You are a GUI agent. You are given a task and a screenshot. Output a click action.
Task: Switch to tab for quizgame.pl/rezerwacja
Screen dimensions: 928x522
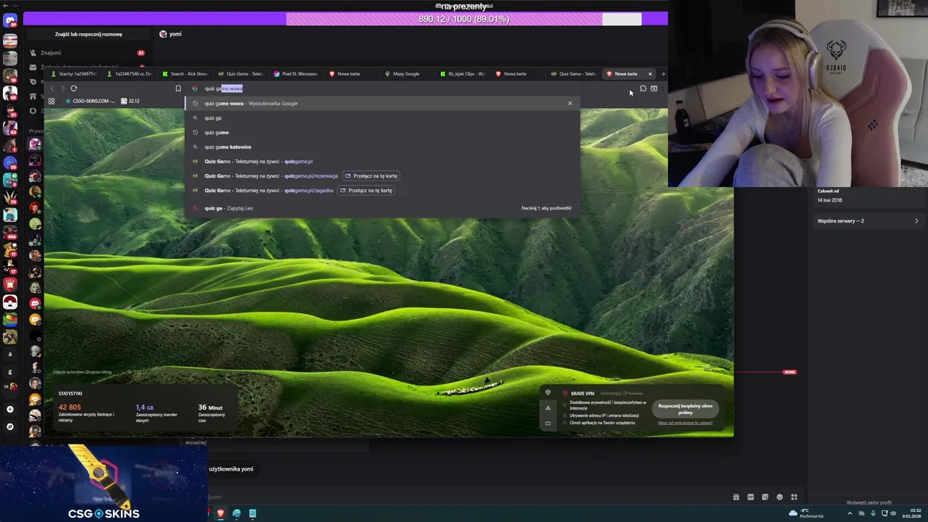pyautogui.click(x=372, y=175)
